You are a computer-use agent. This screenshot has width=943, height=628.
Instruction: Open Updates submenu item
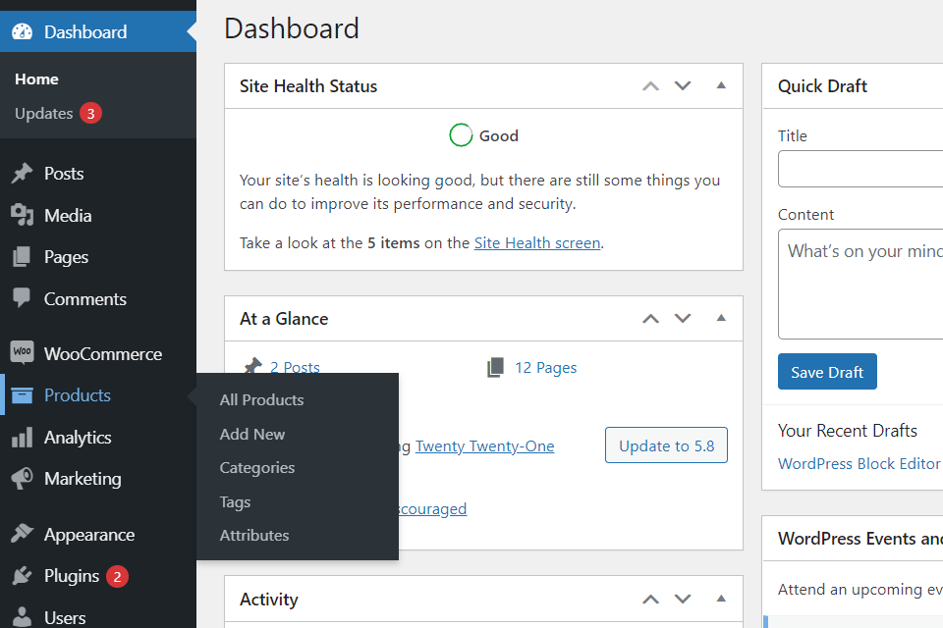pos(44,113)
